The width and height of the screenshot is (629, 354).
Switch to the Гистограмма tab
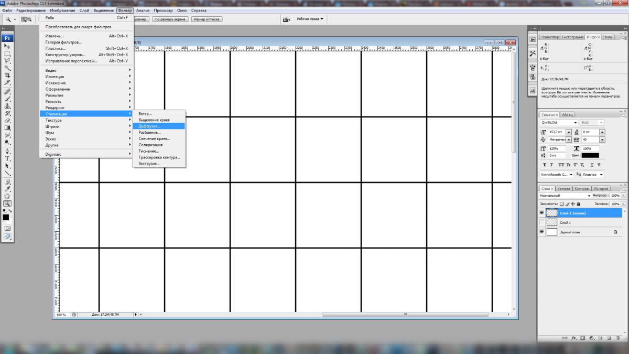pyautogui.click(x=572, y=37)
